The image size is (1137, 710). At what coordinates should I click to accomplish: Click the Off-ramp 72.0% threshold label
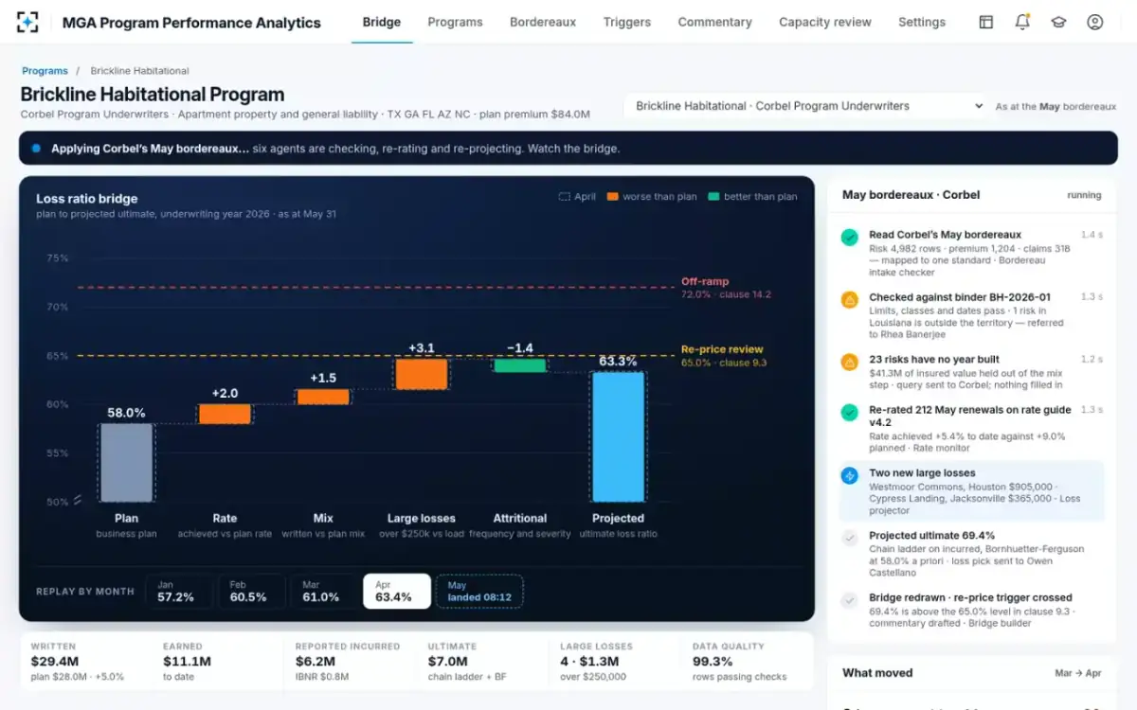pyautogui.click(x=726, y=288)
